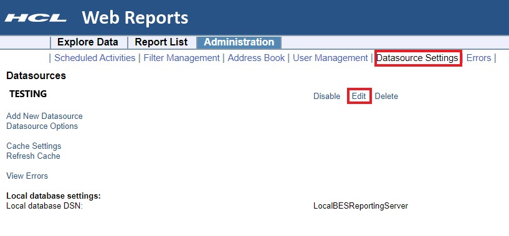This screenshot has height=236, width=509.
Task: Open the Explore Data tab
Action: point(88,42)
